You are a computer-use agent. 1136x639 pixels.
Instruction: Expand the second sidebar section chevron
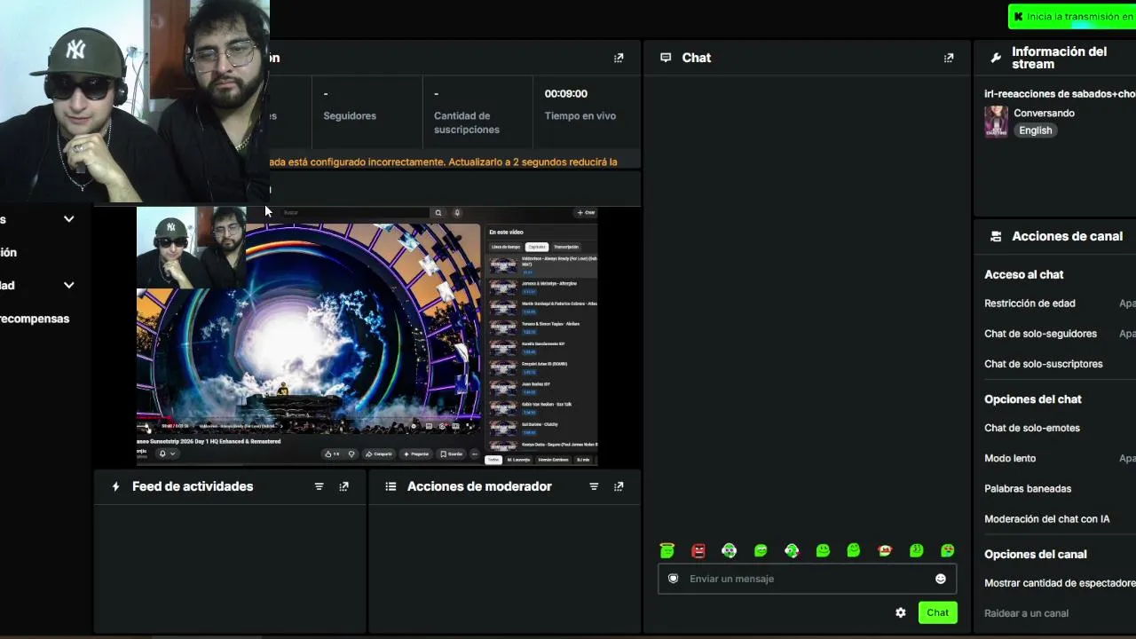[68, 285]
